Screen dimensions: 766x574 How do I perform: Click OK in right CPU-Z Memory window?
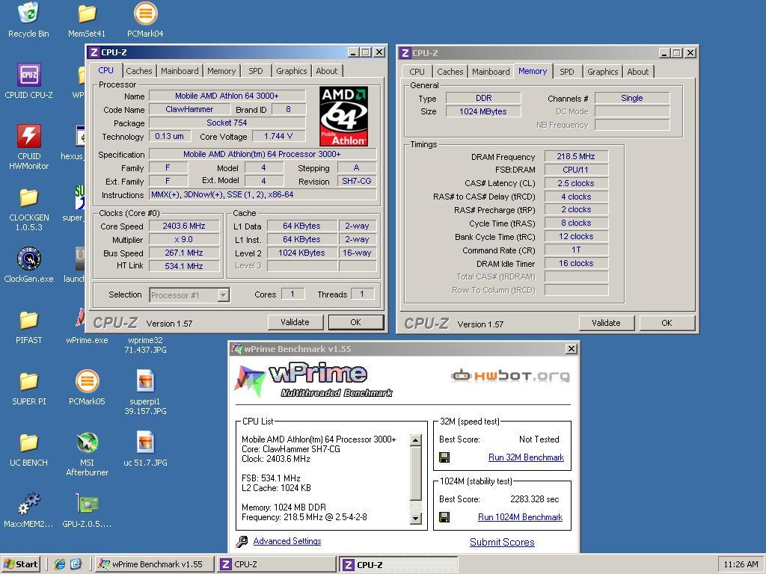[667, 323]
